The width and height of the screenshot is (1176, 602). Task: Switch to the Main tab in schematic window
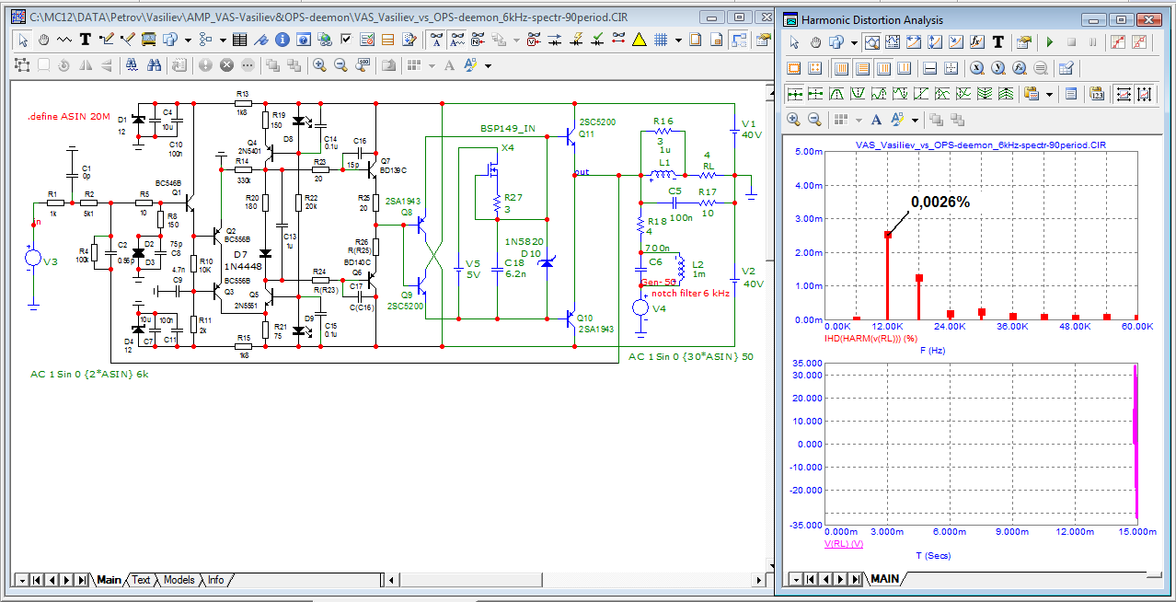pos(109,580)
